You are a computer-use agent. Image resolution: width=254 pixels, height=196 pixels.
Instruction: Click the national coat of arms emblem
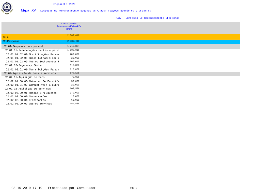click(x=7, y=8)
